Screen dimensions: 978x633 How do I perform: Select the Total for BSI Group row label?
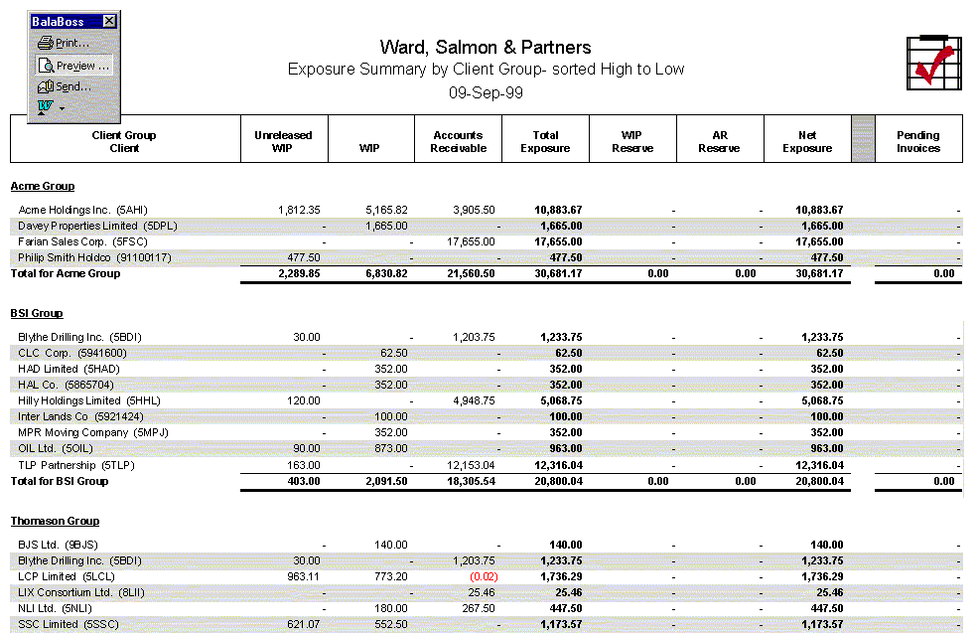(60, 481)
